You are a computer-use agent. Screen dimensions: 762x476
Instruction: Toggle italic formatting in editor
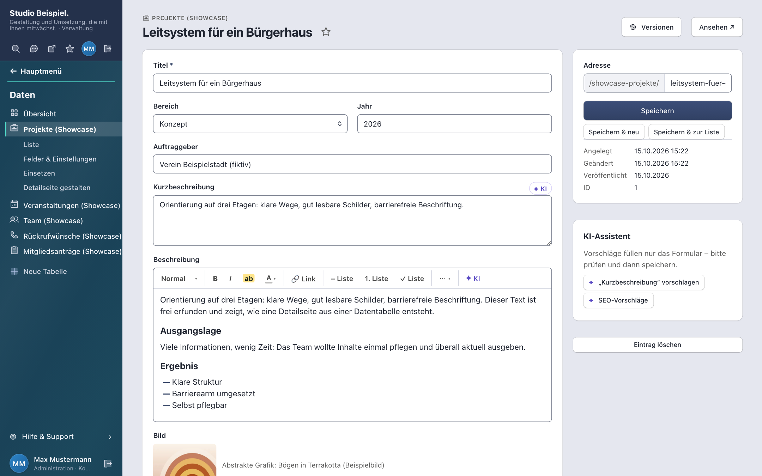tap(230, 279)
